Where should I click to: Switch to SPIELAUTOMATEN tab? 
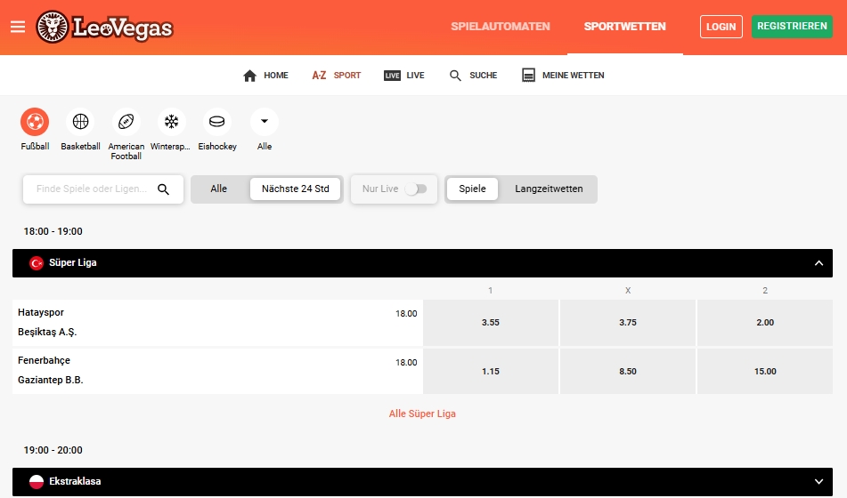click(501, 27)
